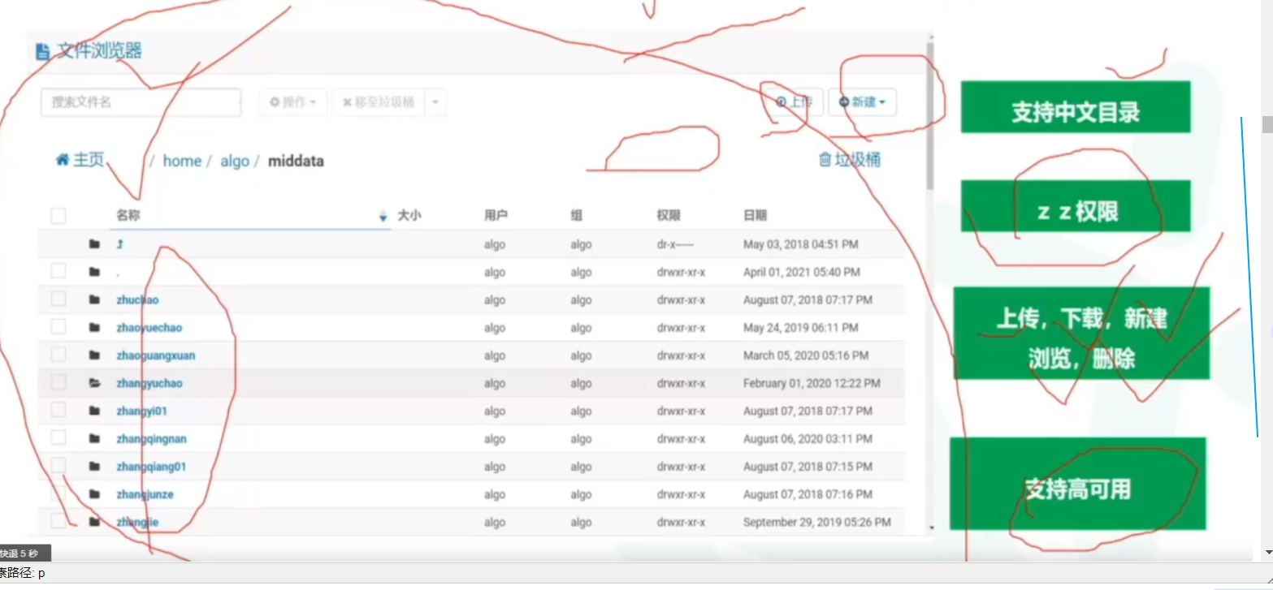This screenshot has height=590, width=1273.
Task: Open the zhangqingnan folder link
Action: click(152, 439)
